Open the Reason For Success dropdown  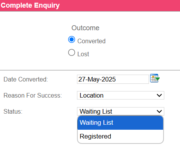point(121,95)
